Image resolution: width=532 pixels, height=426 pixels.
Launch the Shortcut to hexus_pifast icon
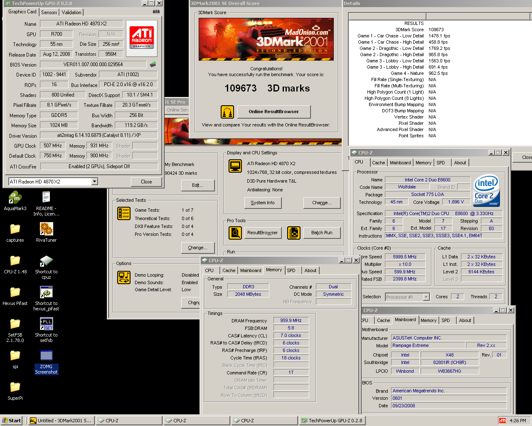pyautogui.click(x=46, y=299)
